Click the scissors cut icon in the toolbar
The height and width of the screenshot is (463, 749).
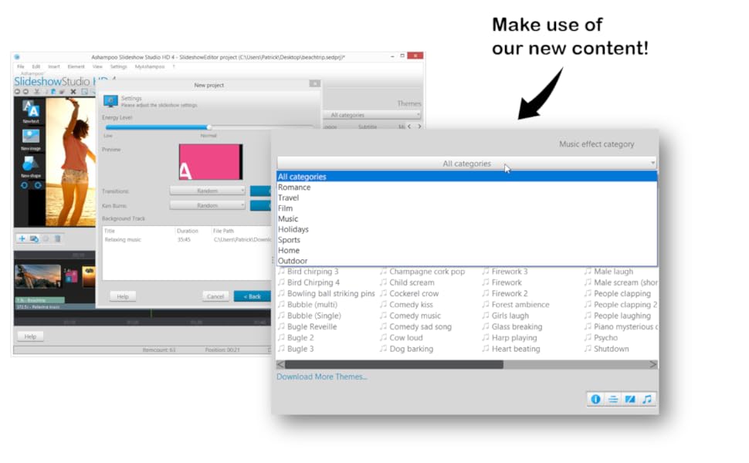coord(36,92)
